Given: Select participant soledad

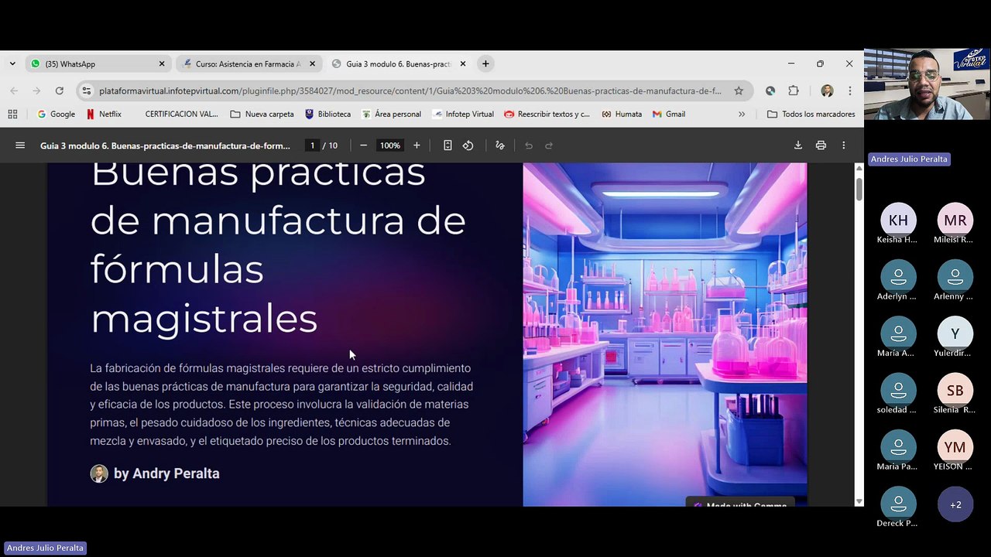Looking at the screenshot, I should [x=898, y=395].
